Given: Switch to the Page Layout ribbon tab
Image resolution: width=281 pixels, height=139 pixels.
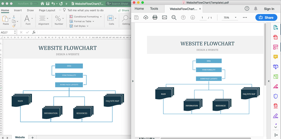Looking at the screenshot, I should [x=47, y=11].
